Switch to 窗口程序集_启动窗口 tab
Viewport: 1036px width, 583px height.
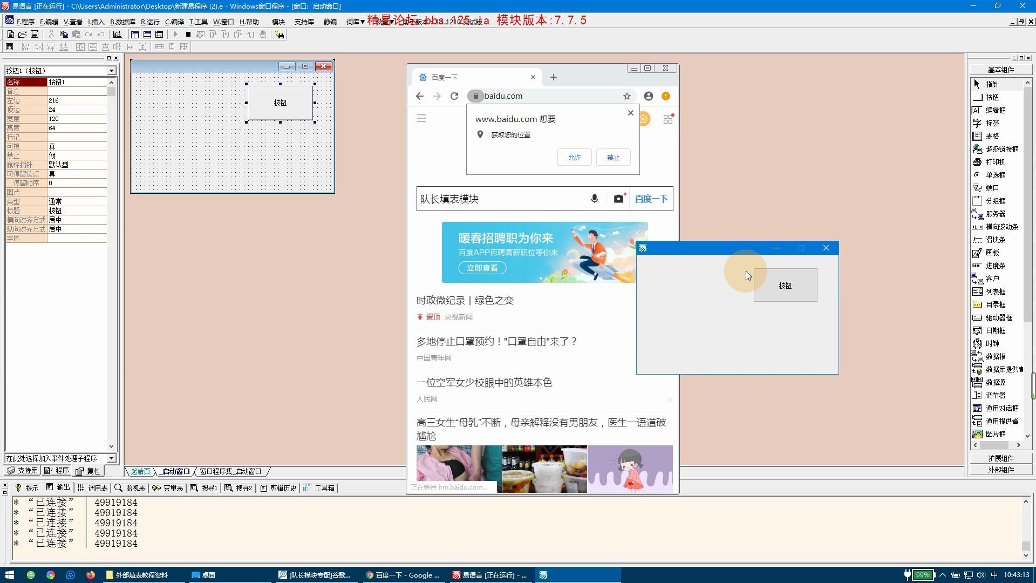(230, 471)
